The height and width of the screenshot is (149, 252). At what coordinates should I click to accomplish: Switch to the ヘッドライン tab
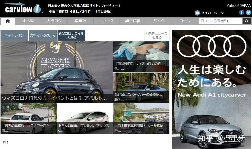point(14,35)
